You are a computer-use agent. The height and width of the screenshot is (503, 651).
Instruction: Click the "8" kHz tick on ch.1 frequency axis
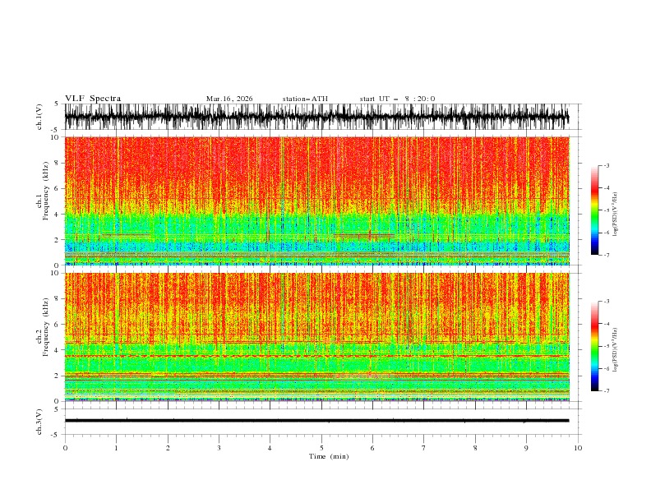click(57, 163)
